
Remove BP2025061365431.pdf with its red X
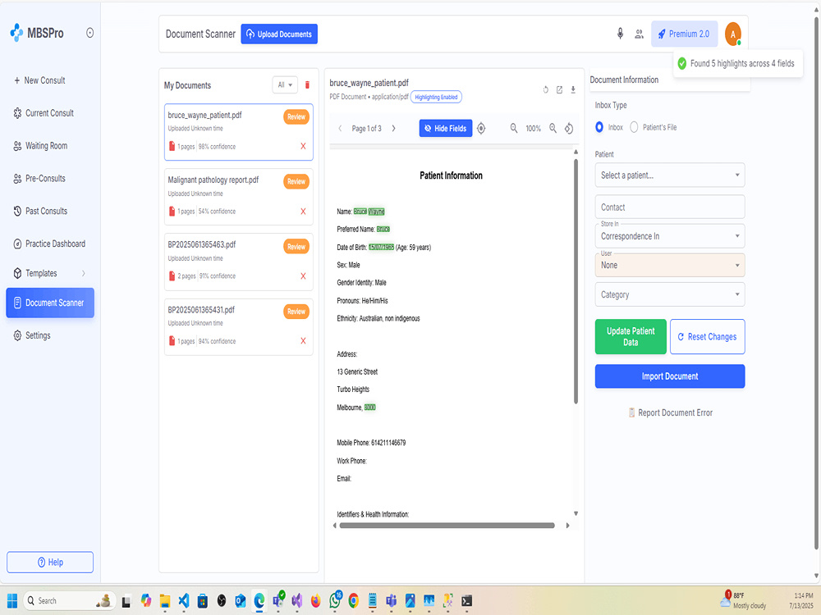303,341
